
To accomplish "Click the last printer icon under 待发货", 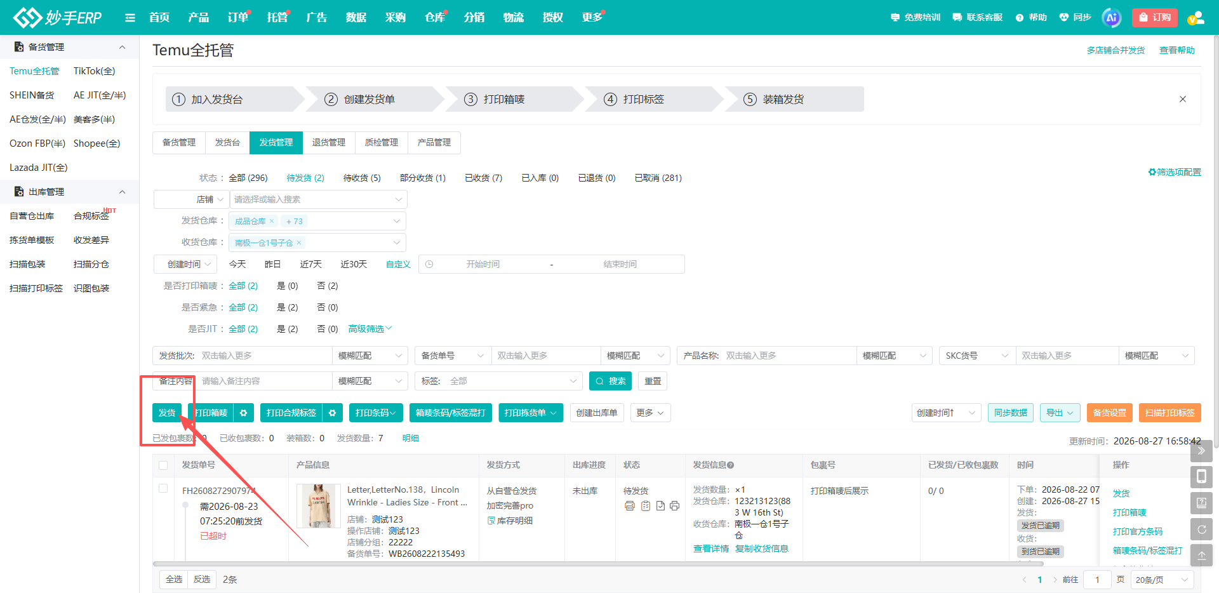I will tap(674, 506).
